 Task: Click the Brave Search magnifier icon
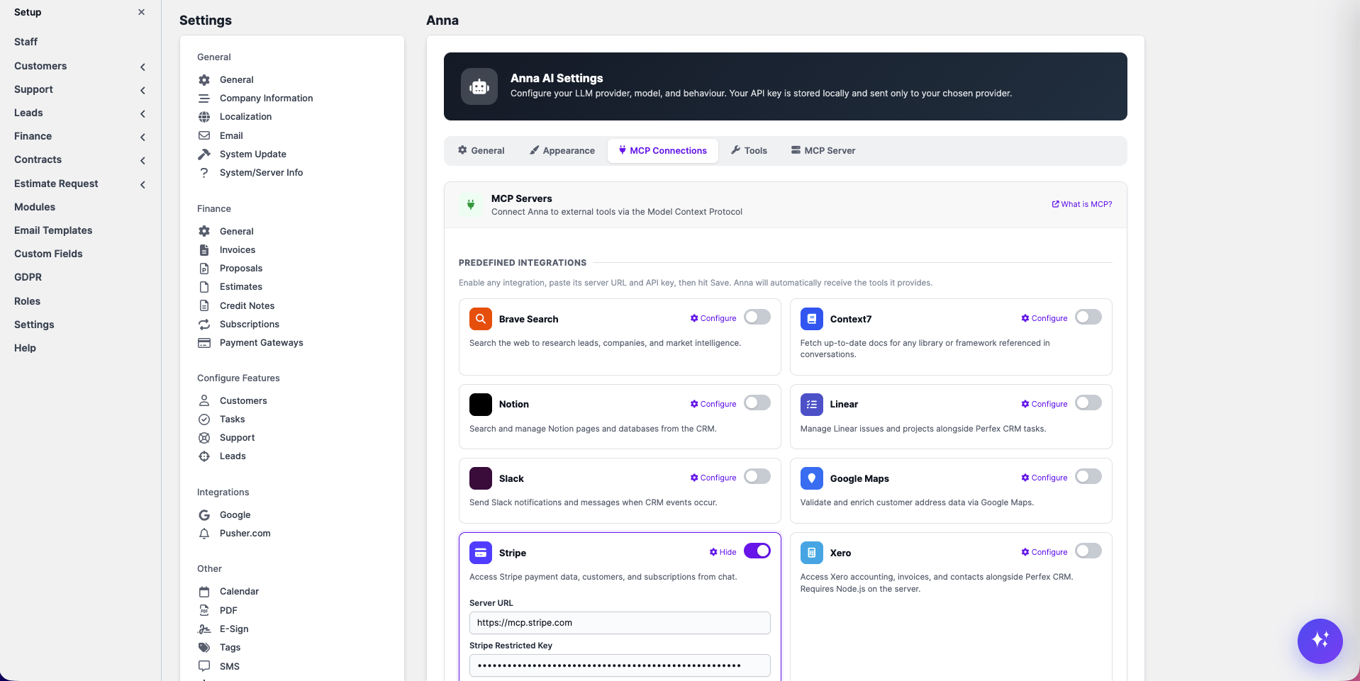[x=481, y=319]
